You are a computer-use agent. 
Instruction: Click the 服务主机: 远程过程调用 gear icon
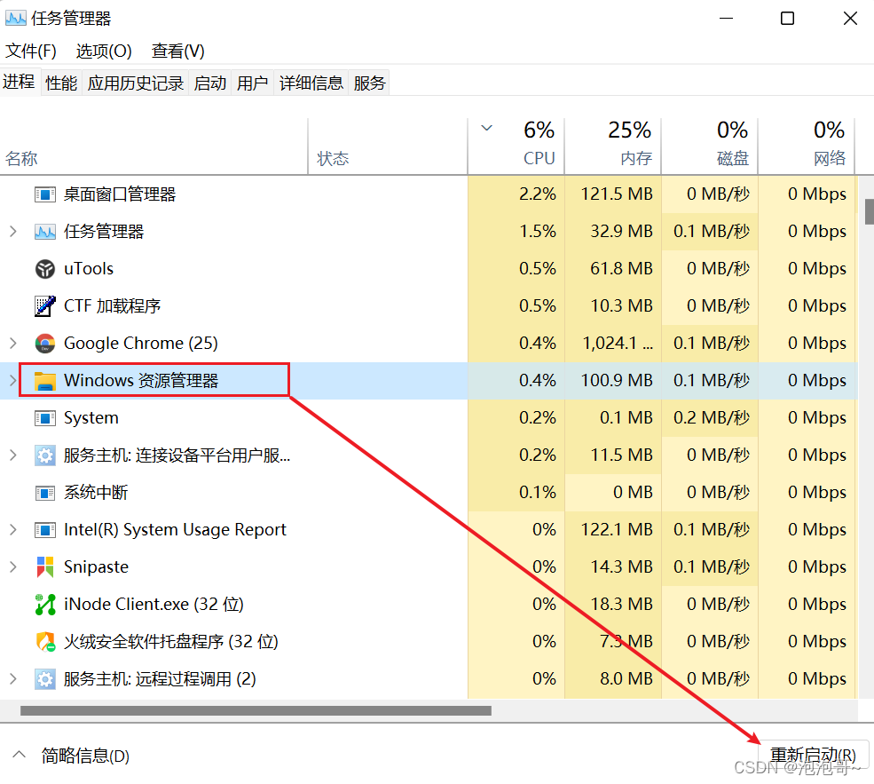click(x=45, y=679)
